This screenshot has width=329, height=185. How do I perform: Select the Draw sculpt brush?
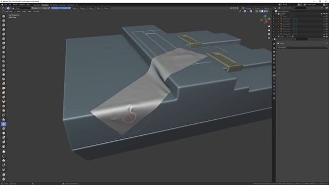4,16
